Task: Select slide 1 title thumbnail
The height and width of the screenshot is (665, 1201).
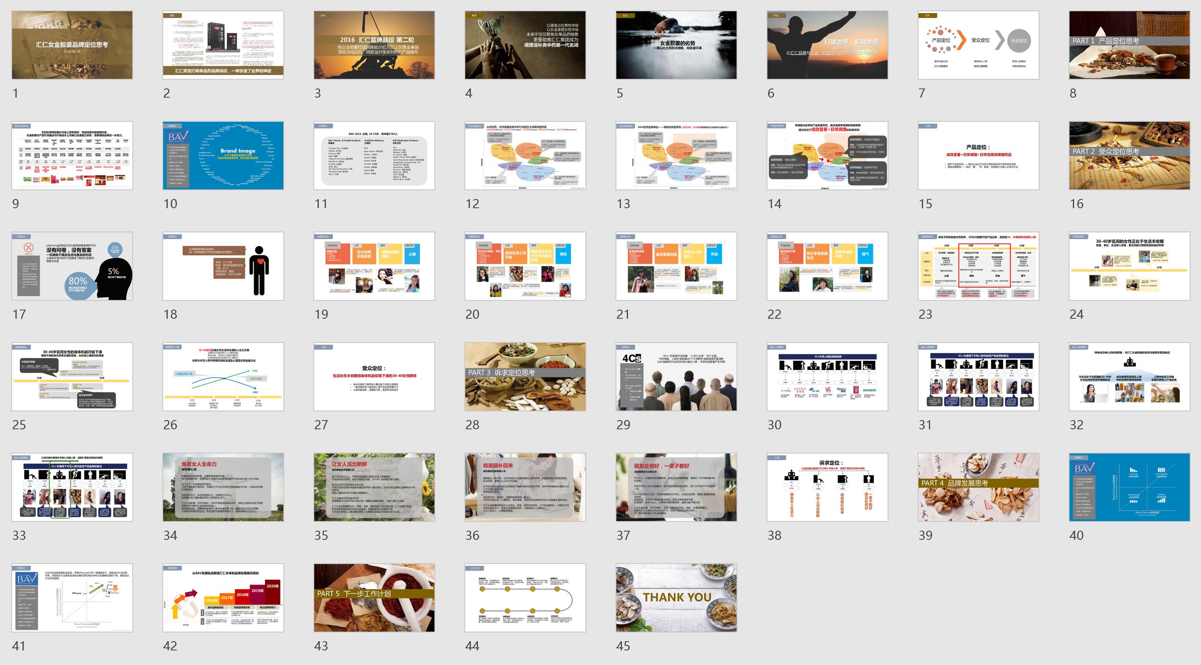Action: pos(72,45)
